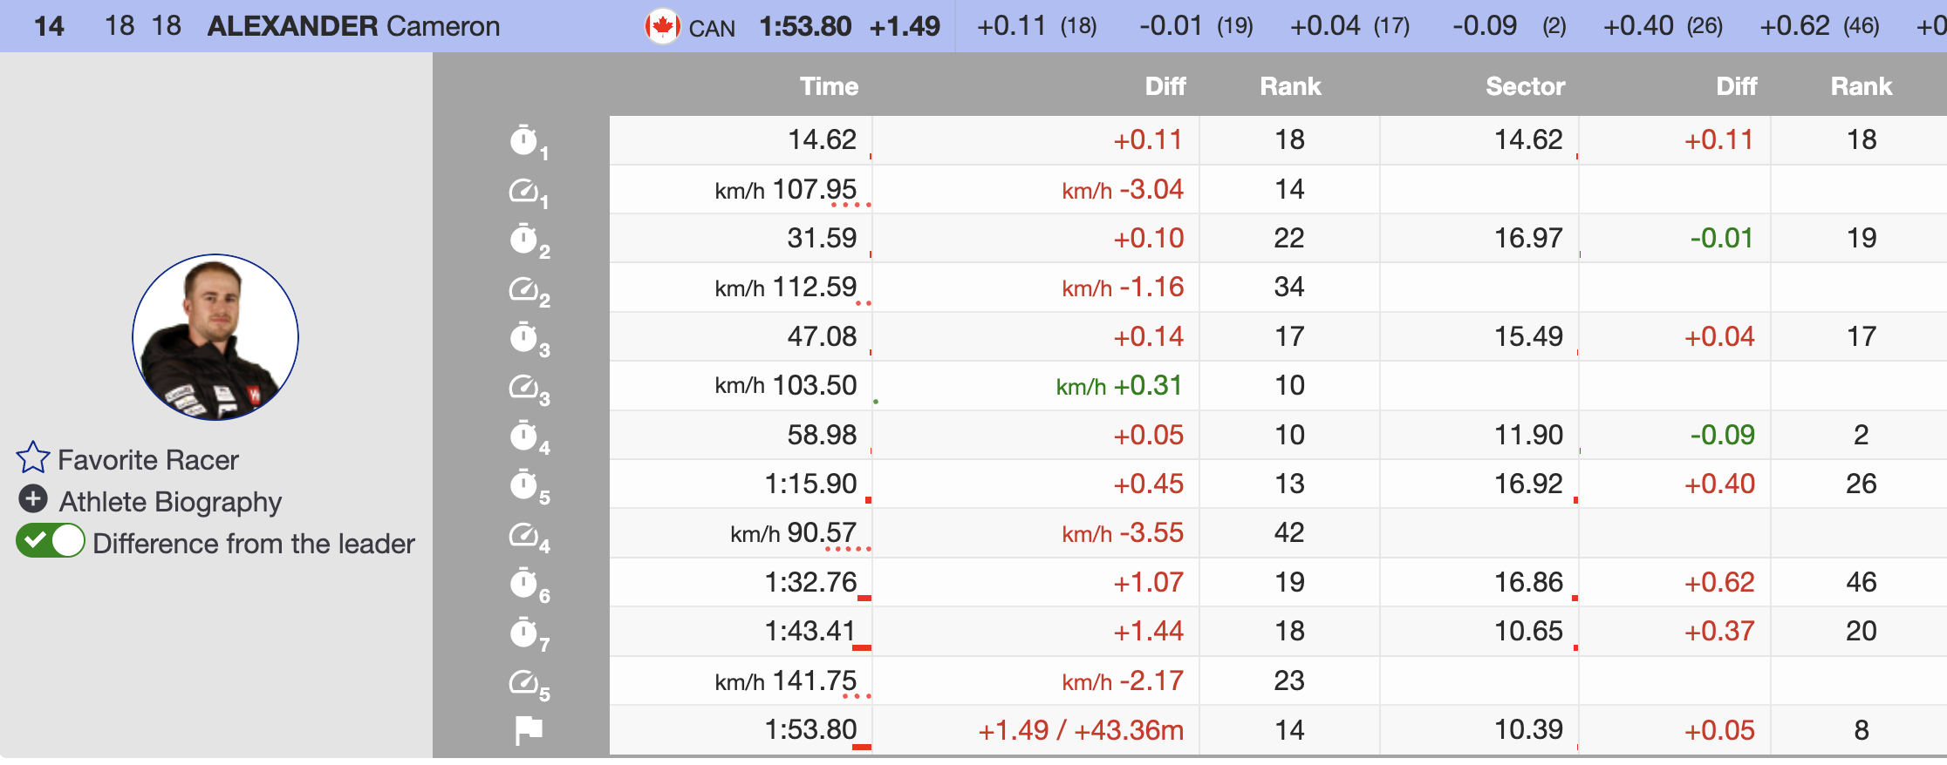The image size is (1947, 765).
Task: Click the Favorite Racer label
Action: (148, 460)
